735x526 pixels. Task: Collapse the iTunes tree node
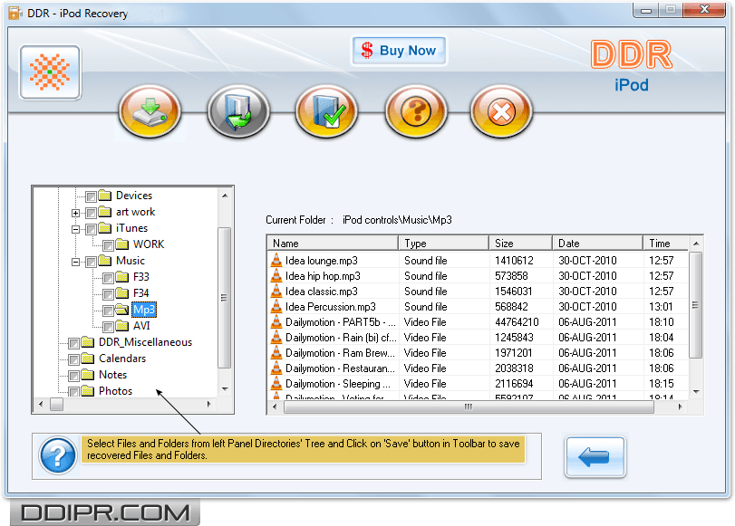coord(75,229)
